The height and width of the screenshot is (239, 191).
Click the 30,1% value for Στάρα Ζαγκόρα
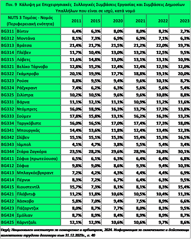coord(180,151)
